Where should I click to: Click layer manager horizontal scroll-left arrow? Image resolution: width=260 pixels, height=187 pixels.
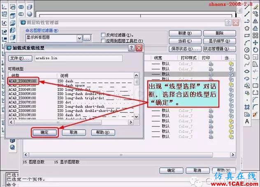click(x=26, y=155)
